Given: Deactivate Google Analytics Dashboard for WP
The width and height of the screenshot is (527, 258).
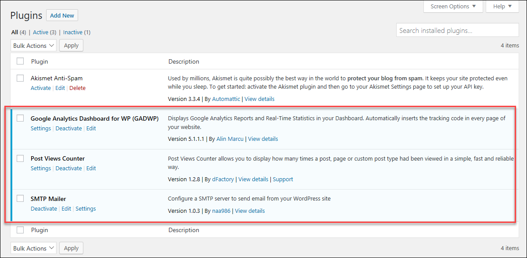Looking at the screenshot, I should (x=68, y=128).
